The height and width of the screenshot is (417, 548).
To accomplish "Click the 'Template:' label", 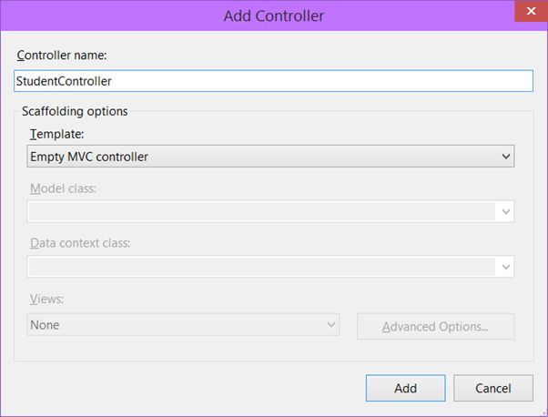I will point(56,133).
